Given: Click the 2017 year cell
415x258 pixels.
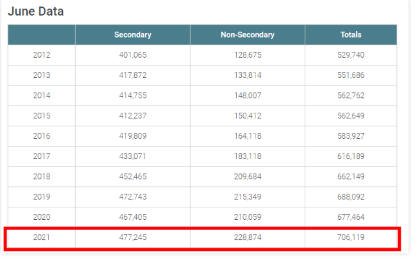Looking at the screenshot, I should tap(41, 156).
